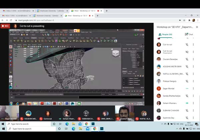Screen dimensions: 200x140
Task: Open Start menu in the lowest taskbar row
Action: coord(3,129)
